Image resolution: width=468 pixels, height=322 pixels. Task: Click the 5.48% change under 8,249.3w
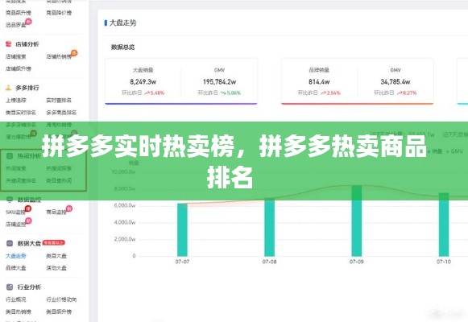pyautogui.click(x=155, y=93)
